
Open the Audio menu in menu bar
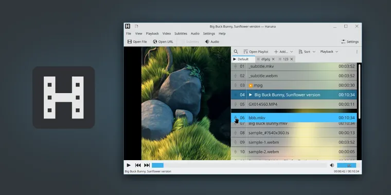pos(195,33)
